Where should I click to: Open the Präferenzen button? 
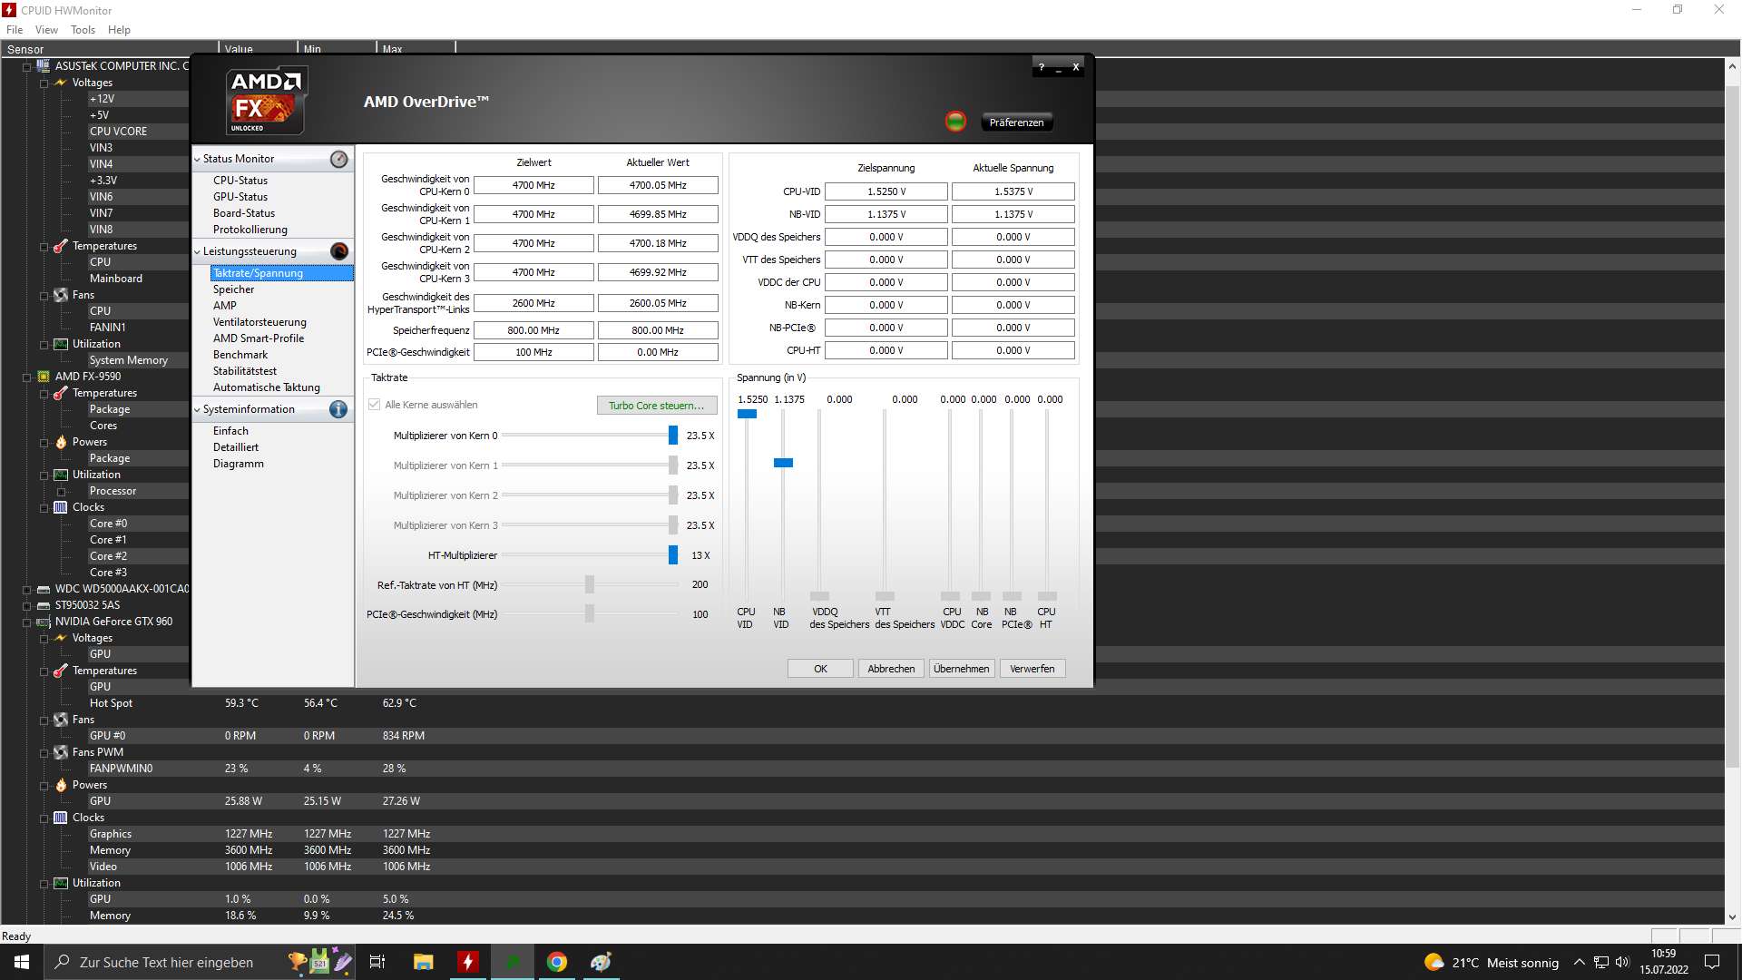point(1016,122)
